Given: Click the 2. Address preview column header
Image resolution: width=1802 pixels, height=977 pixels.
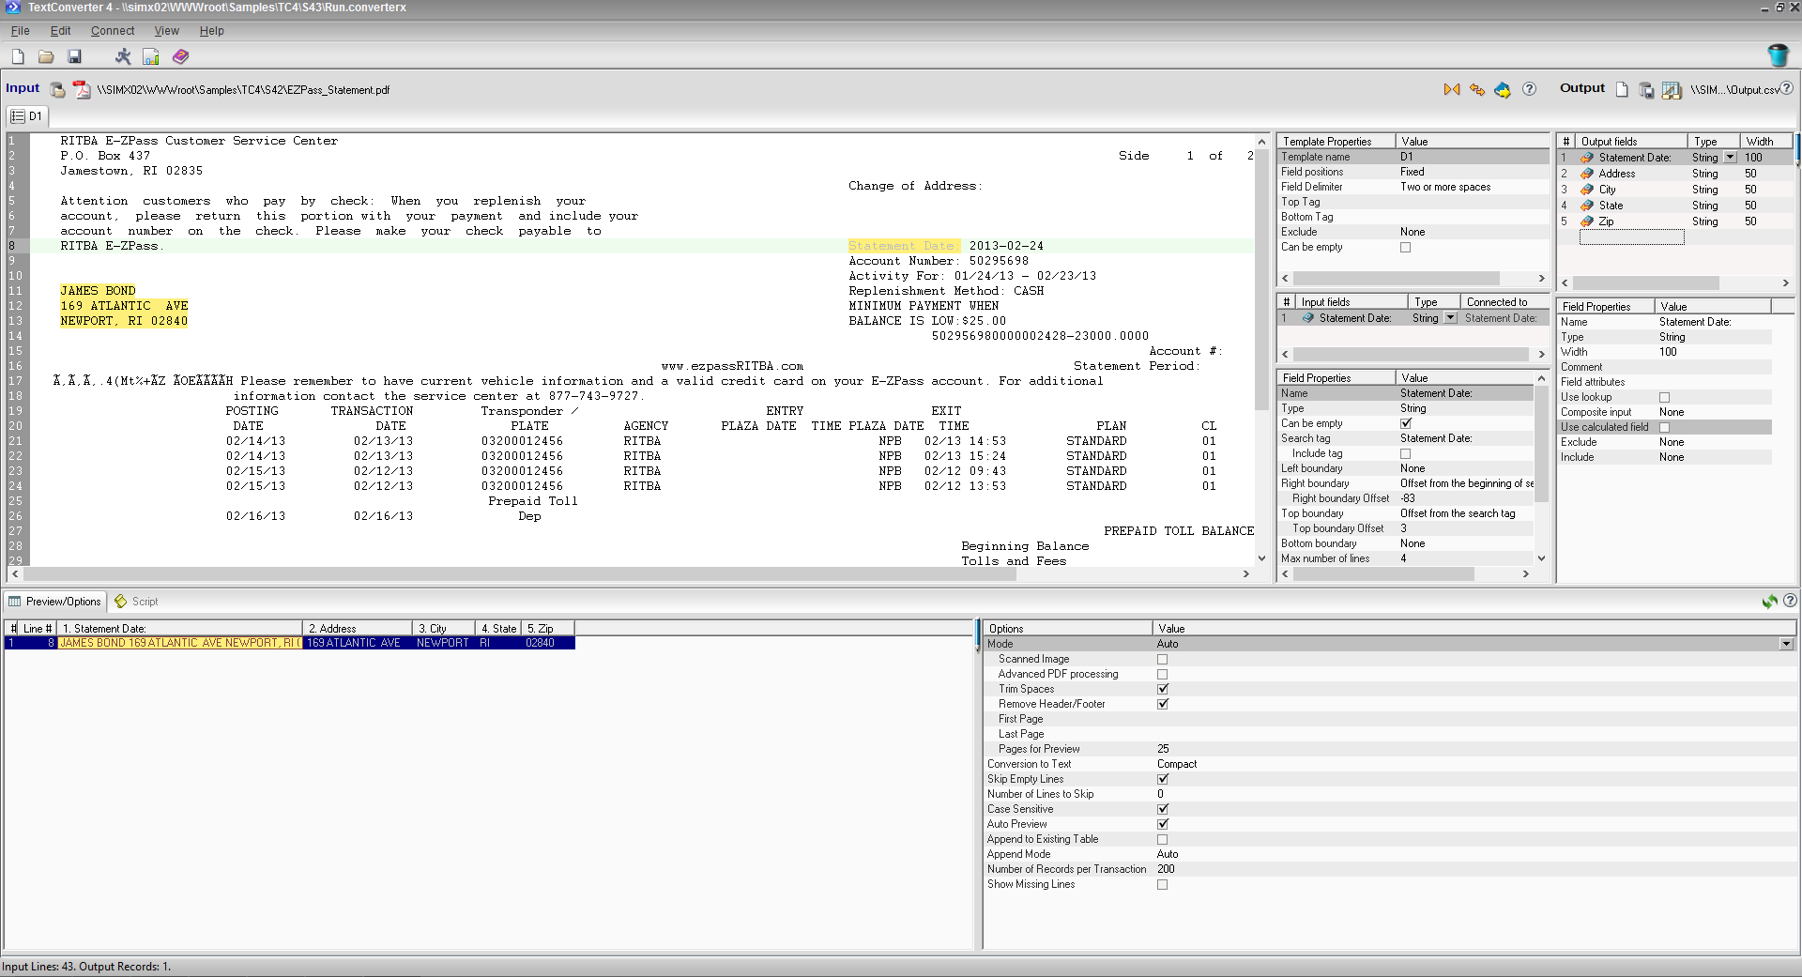Looking at the screenshot, I should pos(358,629).
